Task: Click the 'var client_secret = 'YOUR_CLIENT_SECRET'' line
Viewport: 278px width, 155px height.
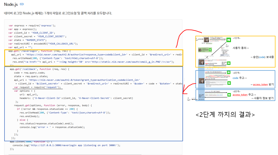Action: point(37,36)
